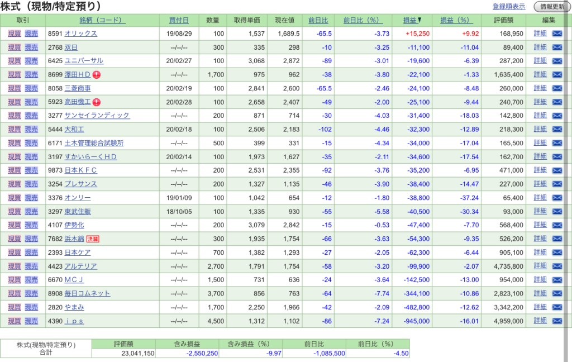Click the mail icon in the オリックス row
The image size is (572, 362).
[x=557, y=34]
